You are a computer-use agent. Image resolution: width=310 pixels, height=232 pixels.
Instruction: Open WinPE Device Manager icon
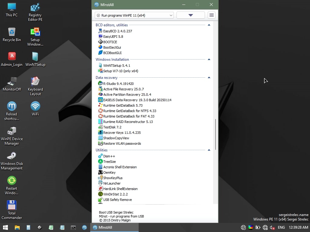point(12,136)
